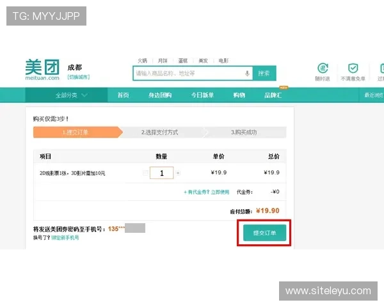Click the 月饼 hot search link

(x=163, y=61)
